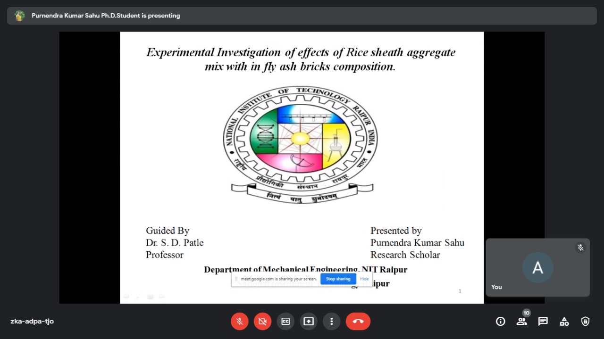Click the Guided By text

tap(168, 231)
